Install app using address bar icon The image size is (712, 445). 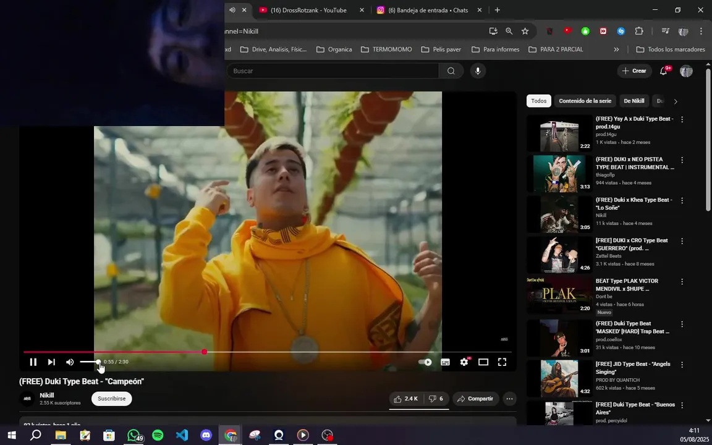coord(493,32)
